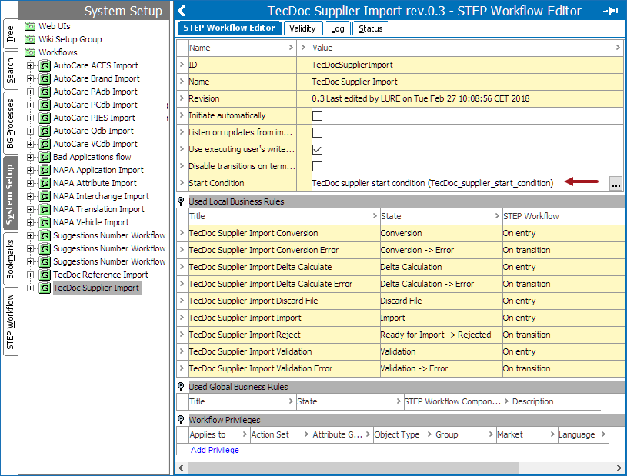Click the NAPA Translation Import workflow icon
The width and height of the screenshot is (627, 476).
(x=45, y=209)
